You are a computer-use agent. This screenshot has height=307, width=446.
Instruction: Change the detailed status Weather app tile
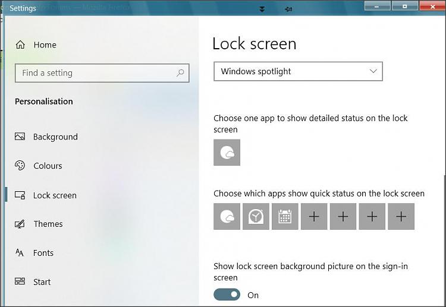click(x=227, y=153)
